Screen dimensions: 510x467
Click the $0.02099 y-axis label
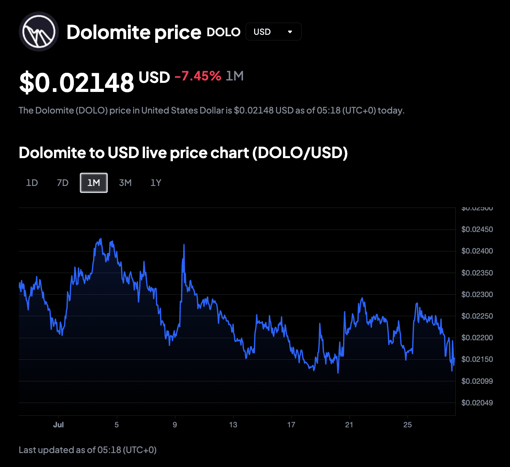(x=477, y=381)
